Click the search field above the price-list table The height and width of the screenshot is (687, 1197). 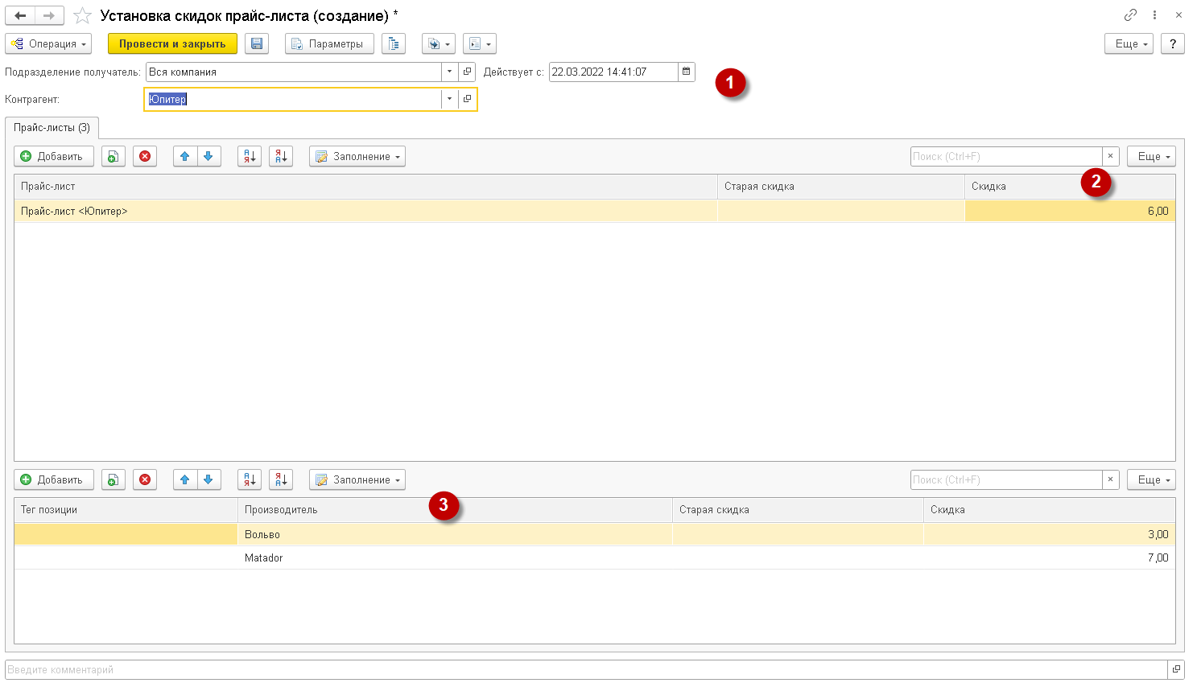click(1006, 156)
